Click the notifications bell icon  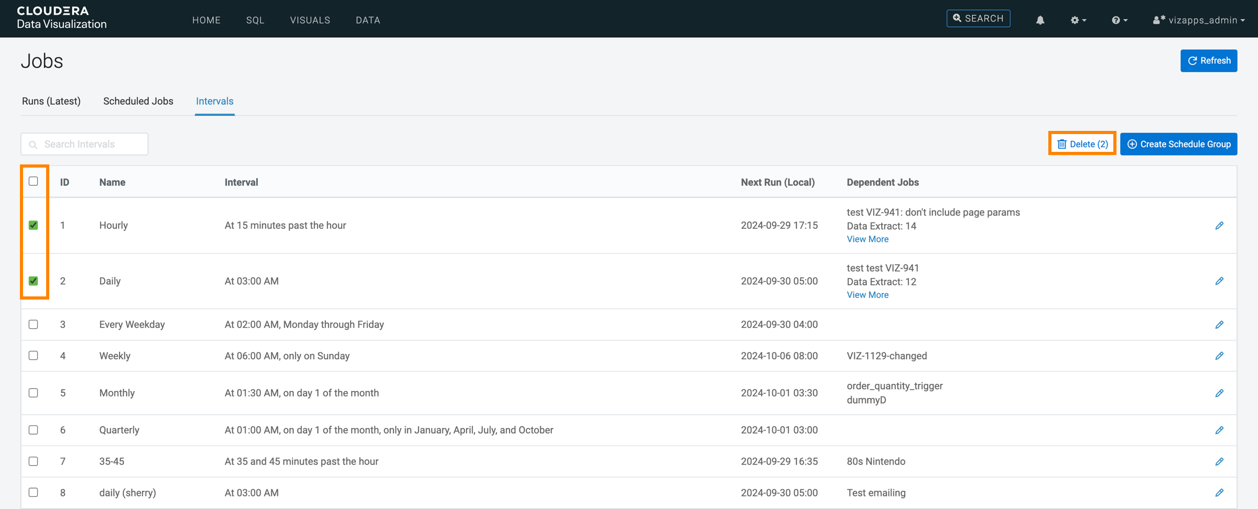coord(1040,20)
